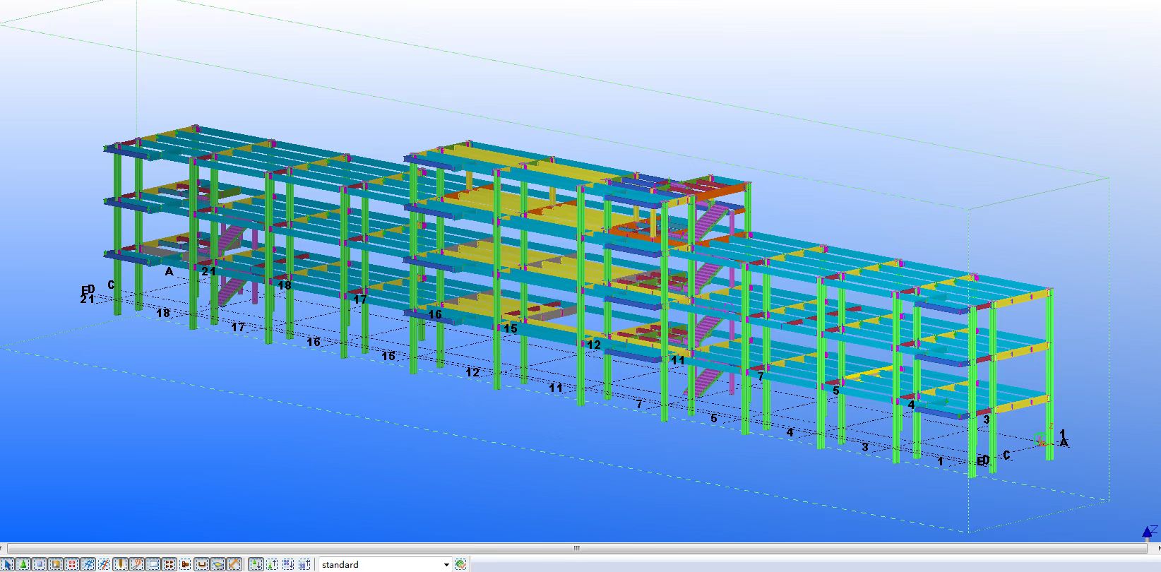Toggle the Select grid switch
The width and height of the screenshot is (1161, 572).
(x=88, y=564)
